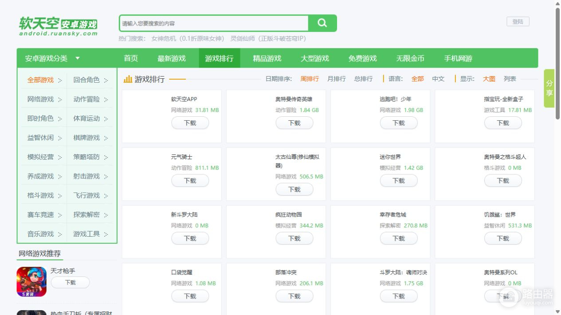
Task: Open the 游戏工具 category in sidebar
Action: [x=86, y=234]
